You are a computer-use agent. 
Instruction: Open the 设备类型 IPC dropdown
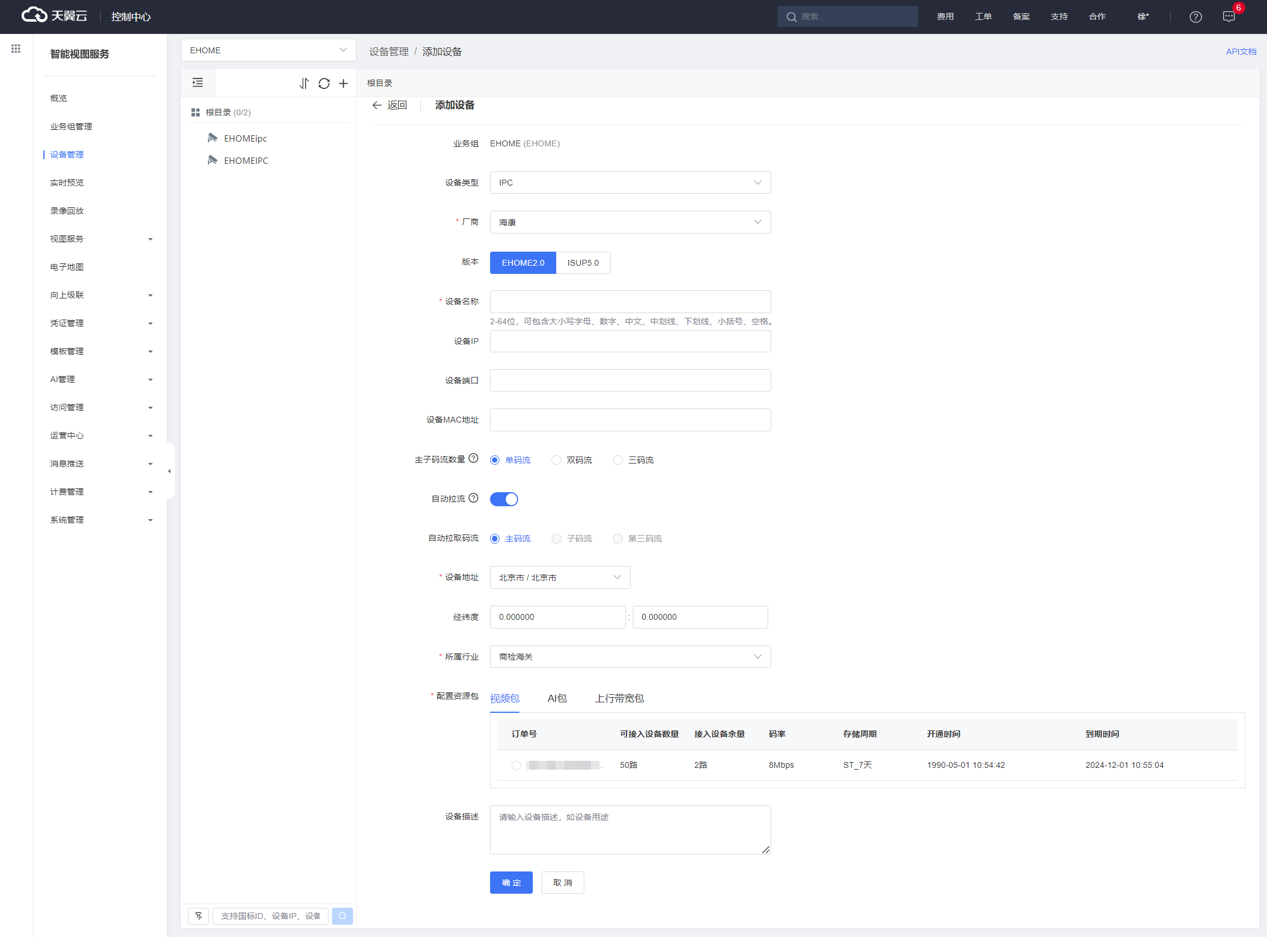click(x=630, y=183)
